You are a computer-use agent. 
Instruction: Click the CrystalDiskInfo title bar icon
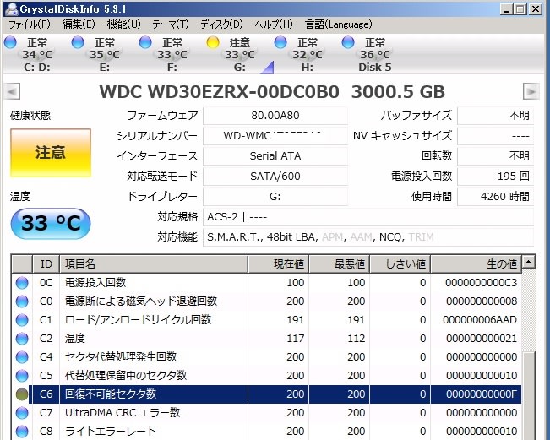pos(12,8)
